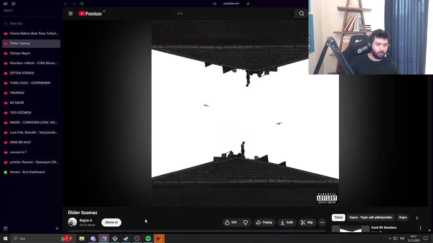Switch to 'ENDER - CARPEDIEM' tab
The width and height of the screenshot is (433, 243).
[31, 123]
